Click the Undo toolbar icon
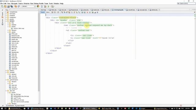Screen dimensions: 196x110 pos(16,6)
